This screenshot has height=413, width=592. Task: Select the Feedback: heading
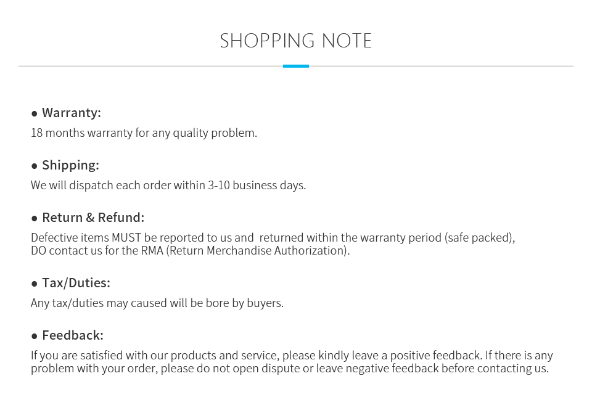click(73, 335)
